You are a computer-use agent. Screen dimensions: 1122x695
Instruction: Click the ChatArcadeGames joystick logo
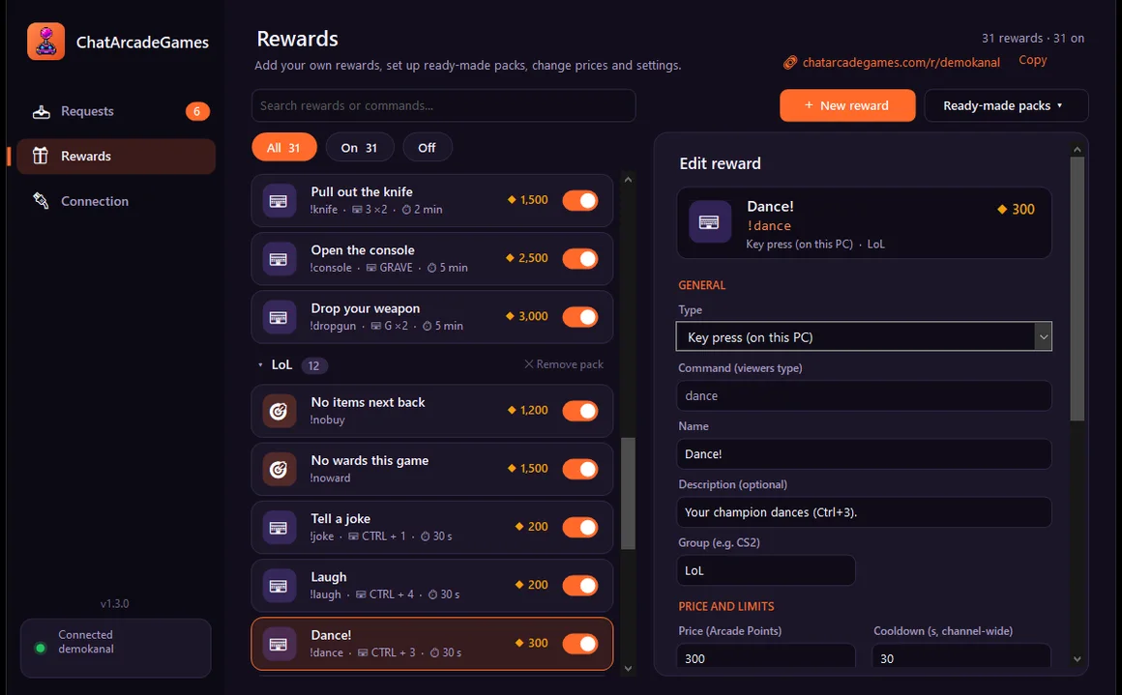pos(45,42)
